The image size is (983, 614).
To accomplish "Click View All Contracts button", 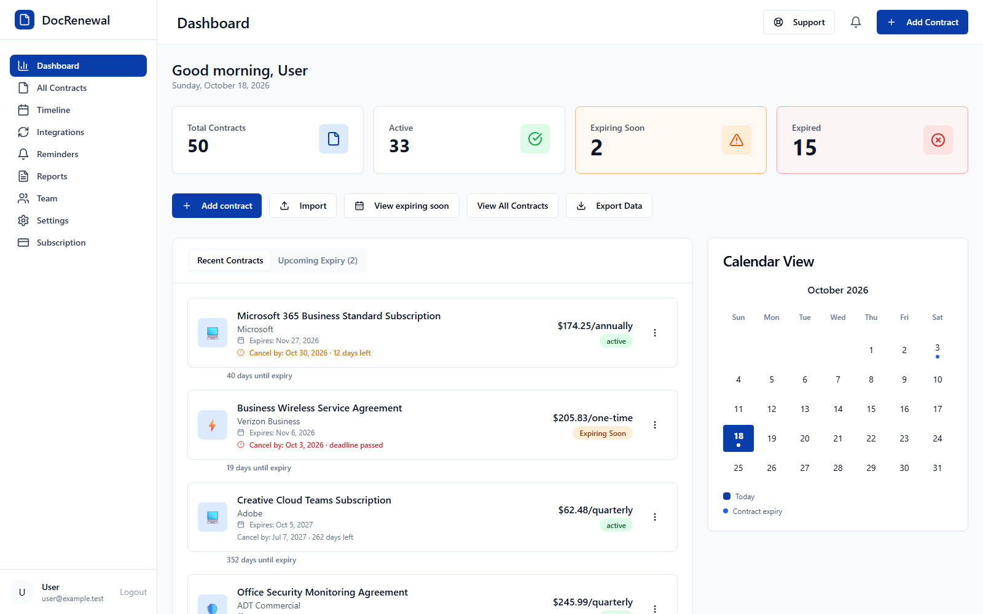I will 512,206.
